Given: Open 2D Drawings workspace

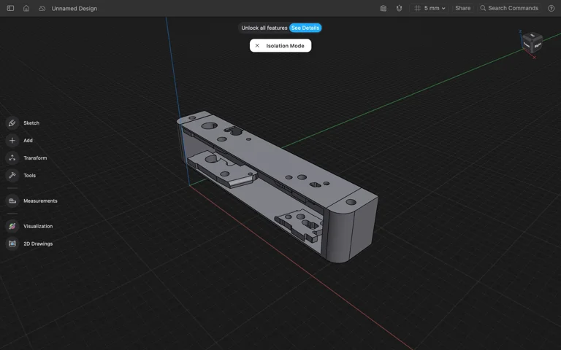Looking at the screenshot, I should [12, 244].
